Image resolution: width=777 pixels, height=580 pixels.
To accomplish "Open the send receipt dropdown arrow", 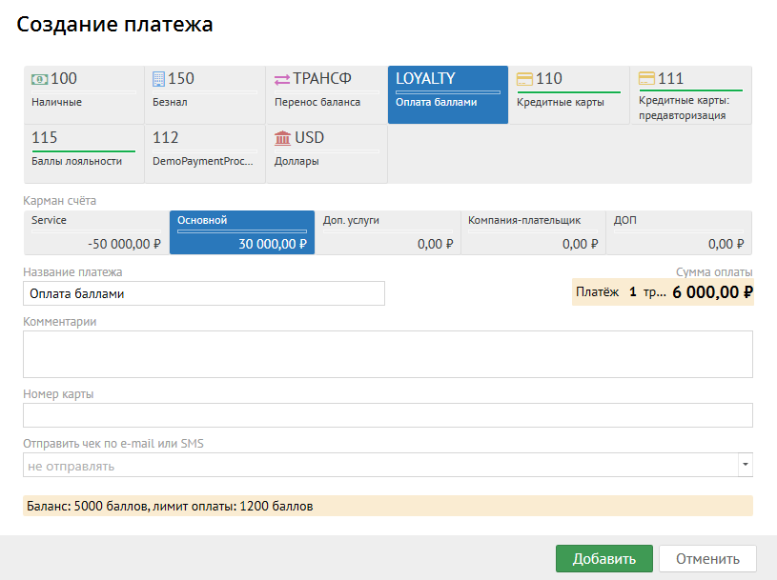I will coord(745,466).
